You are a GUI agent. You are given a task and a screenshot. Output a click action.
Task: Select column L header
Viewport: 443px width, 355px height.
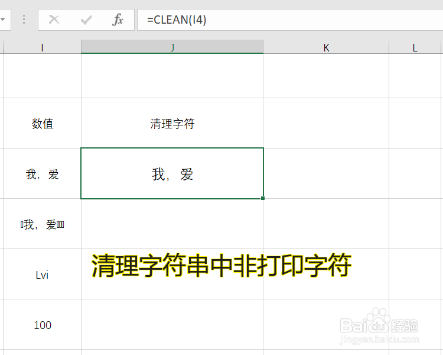(x=415, y=47)
